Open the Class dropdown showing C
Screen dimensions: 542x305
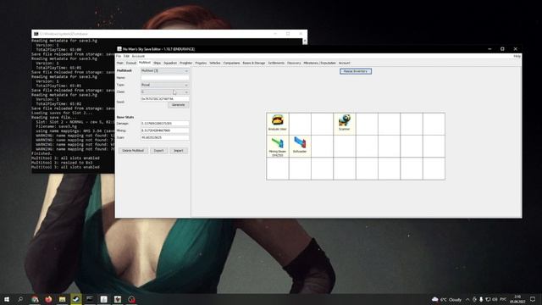pyautogui.click(x=164, y=92)
